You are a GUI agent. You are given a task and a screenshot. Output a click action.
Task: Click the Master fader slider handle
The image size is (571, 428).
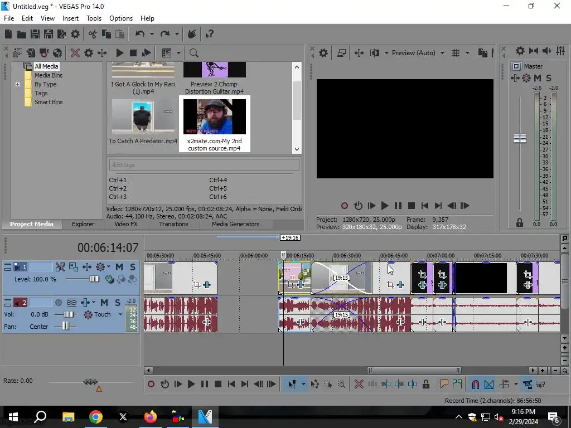520,138
